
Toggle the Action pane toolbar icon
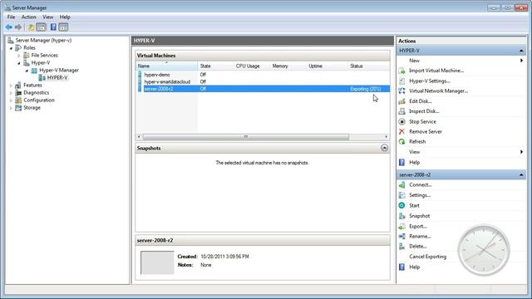coord(63,27)
